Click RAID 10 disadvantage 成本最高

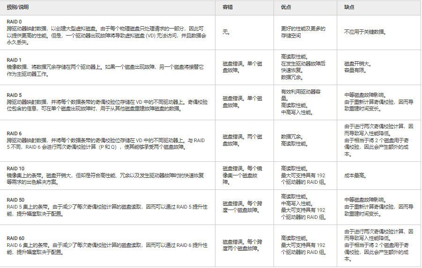point(355,175)
